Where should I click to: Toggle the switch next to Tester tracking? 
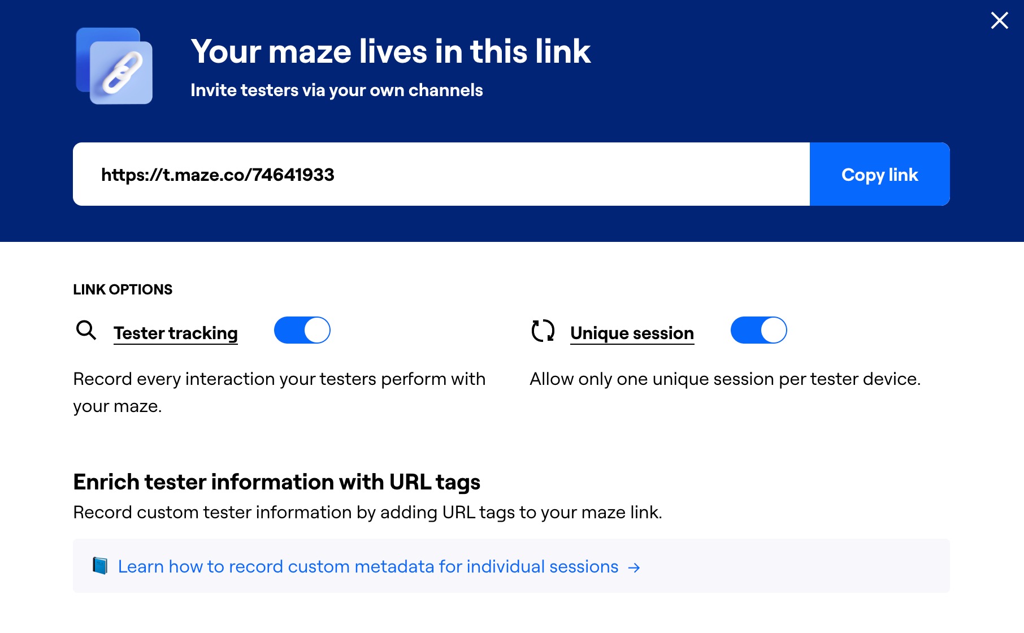302,330
